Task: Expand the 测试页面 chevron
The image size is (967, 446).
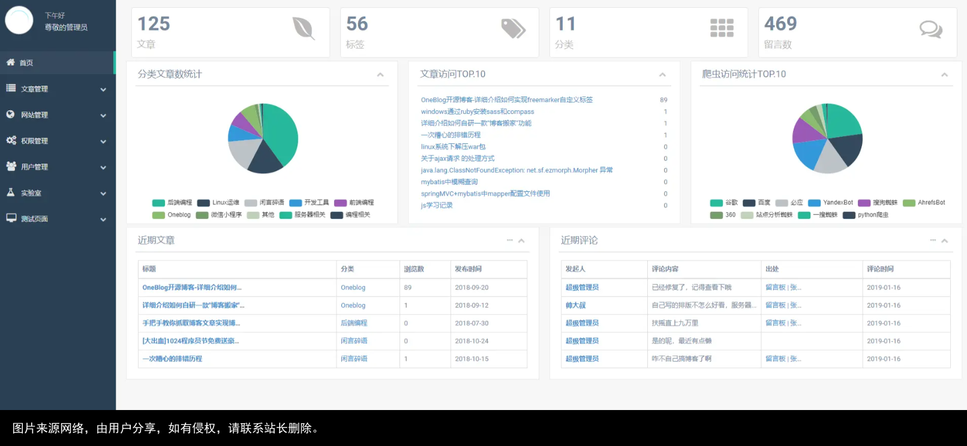Action: point(103,219)
